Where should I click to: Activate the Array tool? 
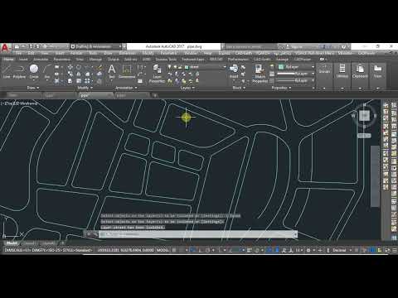[87, 81]
